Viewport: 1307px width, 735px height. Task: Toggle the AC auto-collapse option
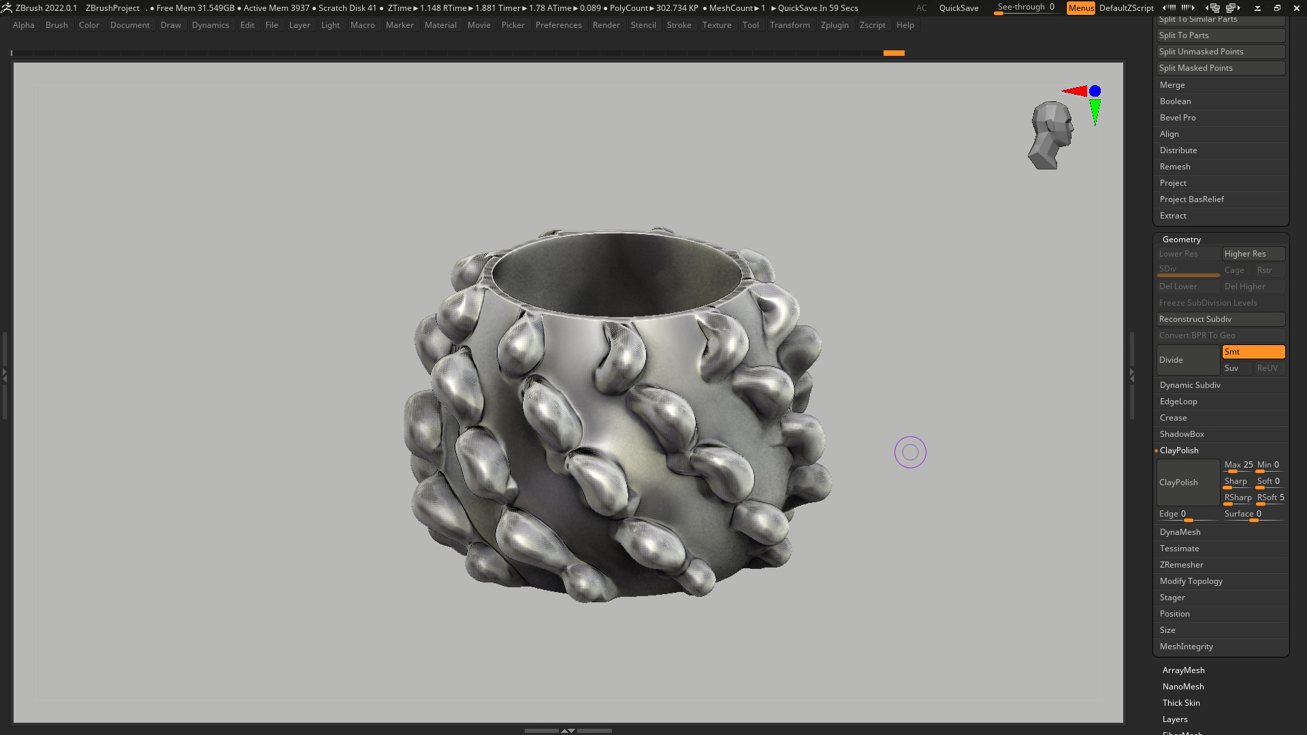point(921,8)
